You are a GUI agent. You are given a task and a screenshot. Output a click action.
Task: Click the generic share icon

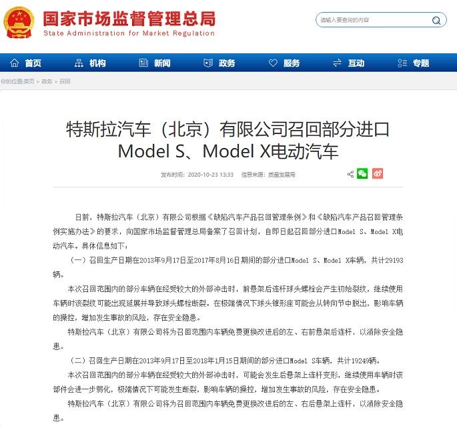coord(350,174)
